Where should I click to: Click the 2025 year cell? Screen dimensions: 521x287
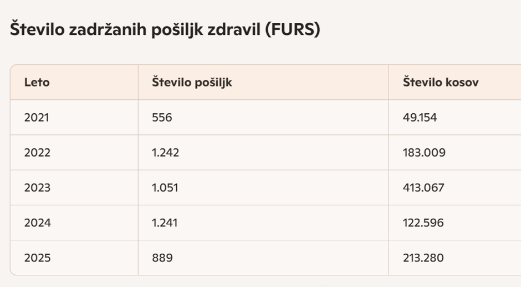coord(37,258)
